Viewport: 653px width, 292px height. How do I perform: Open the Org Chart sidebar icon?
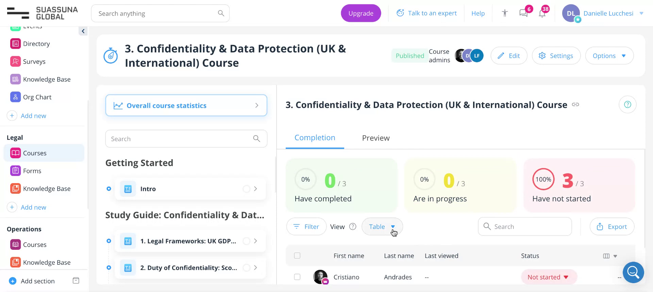pyautogui.click(x=15, y=97)
